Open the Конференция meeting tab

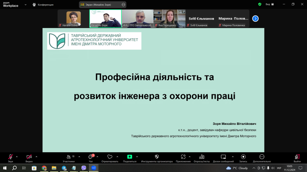coord(43,5)
